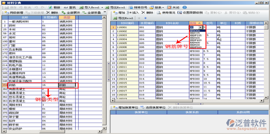Click the 全部展开 expand all icon
The image size is (270, 134).
64,12
